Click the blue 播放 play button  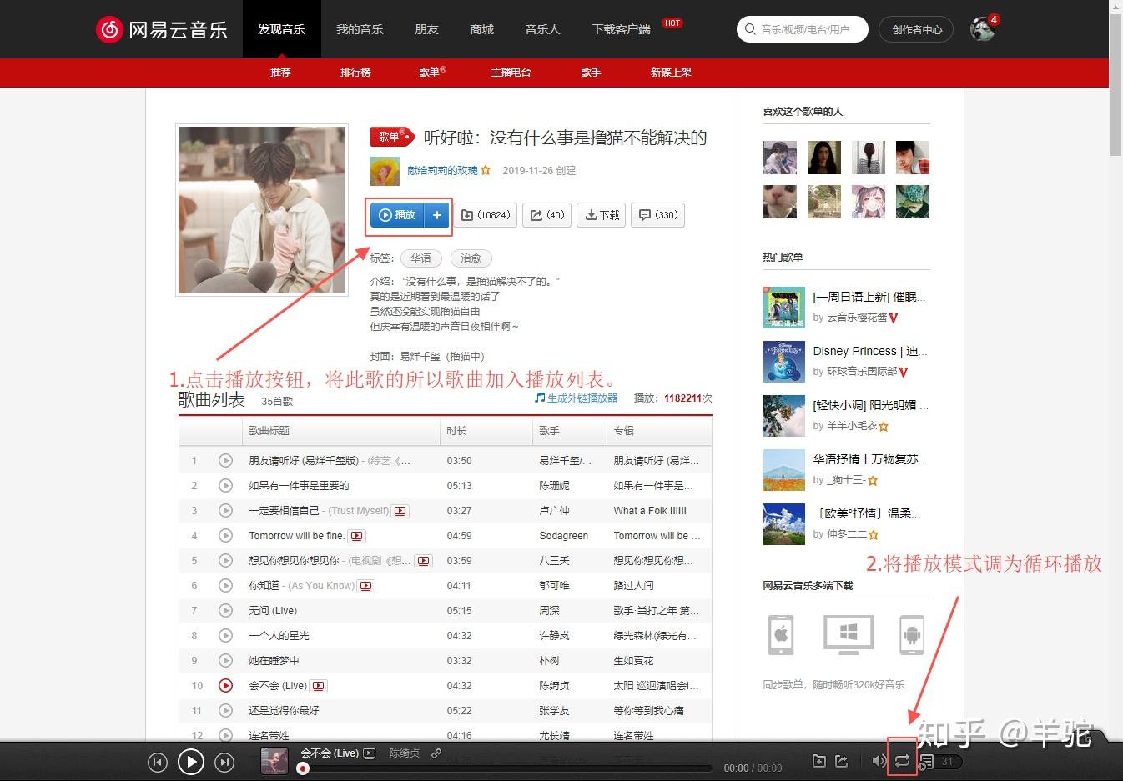pyautogui.click(x=397, y=215)
